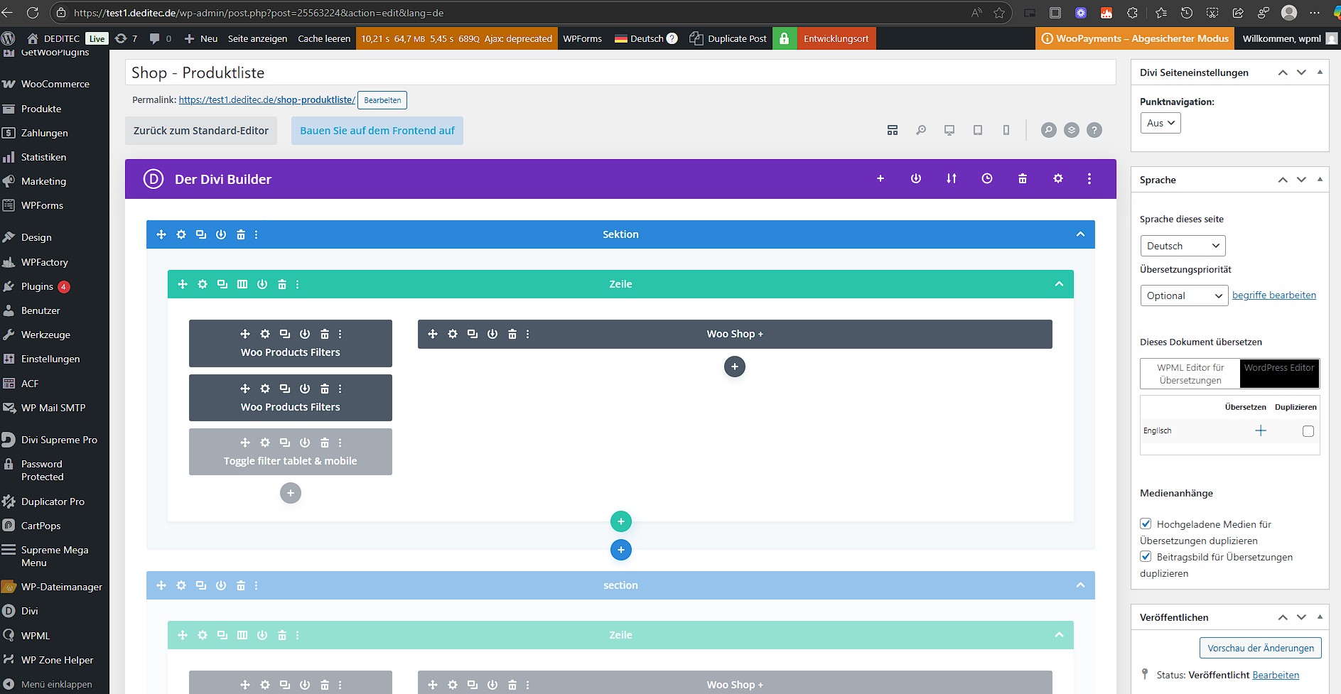Tick the Englisch Duplizieren checkbox
Image resolution: width=1341 pixels, height=694 pixels.
tap(1308, 431)
